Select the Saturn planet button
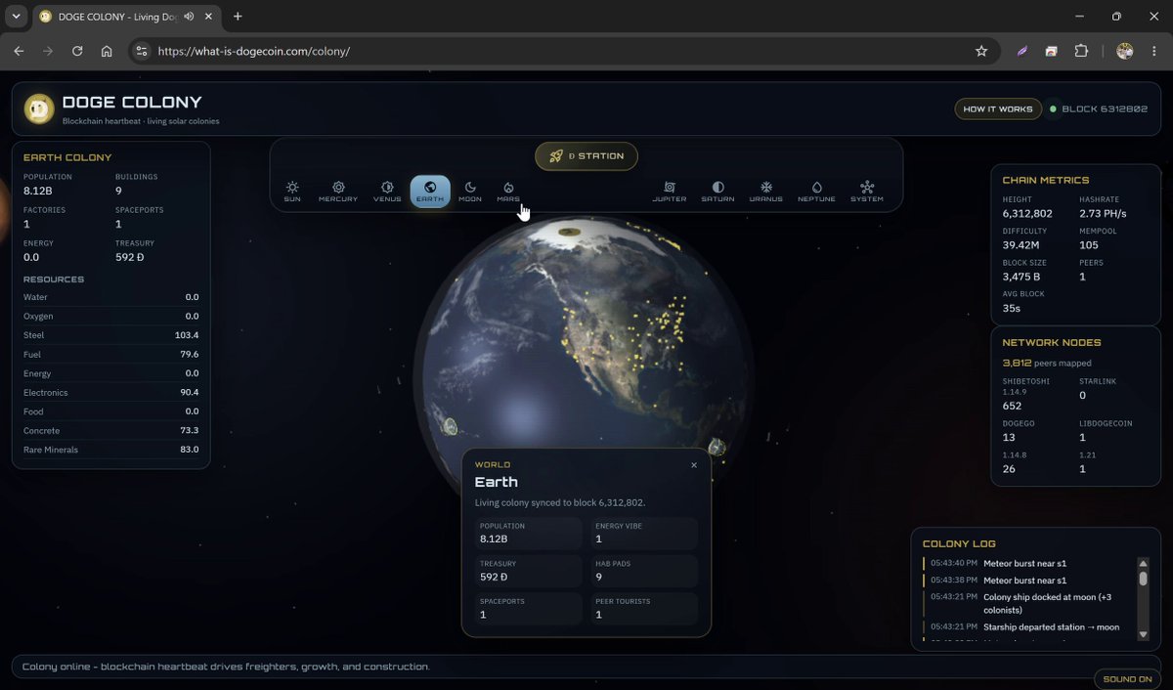Image resolution: width=1173 pixels, height=690 pixels. pos(718,191)
